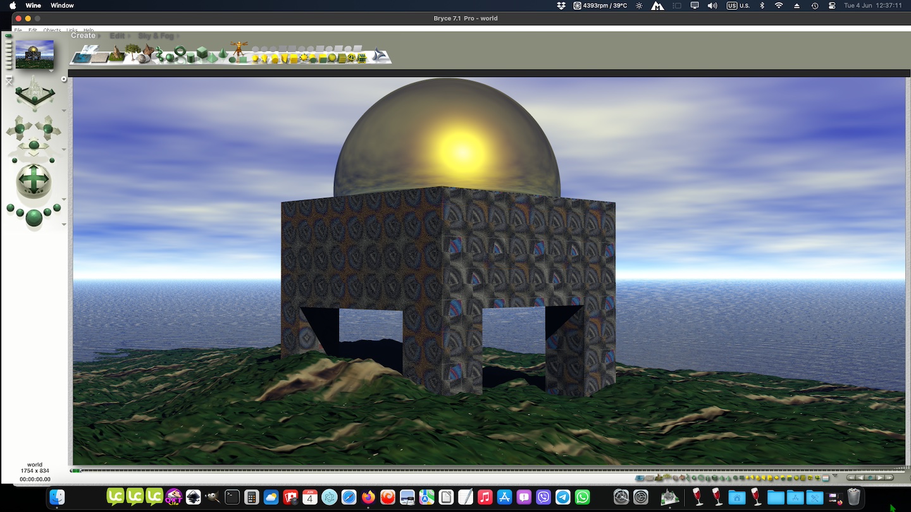The image size is (911, 512).
Task: Create a water plane from the Create palette
Action: coord(82,58)
